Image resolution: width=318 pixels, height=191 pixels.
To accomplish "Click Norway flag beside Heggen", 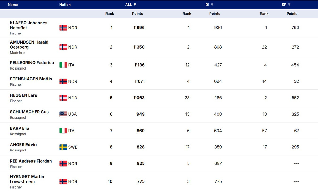I will (x=63, y=98).
